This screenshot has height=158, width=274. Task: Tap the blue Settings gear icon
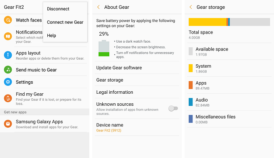[x=8, y=82]
